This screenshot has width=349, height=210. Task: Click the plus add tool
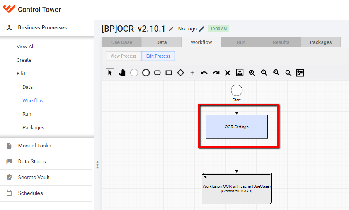[192, 73]
